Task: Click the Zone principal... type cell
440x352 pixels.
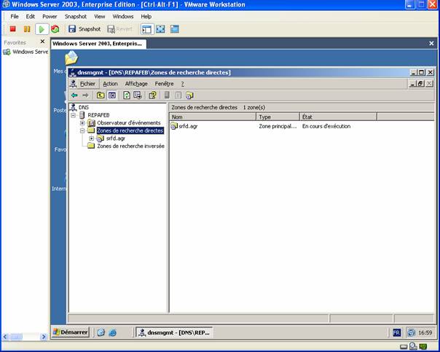Action: [278, 126]
